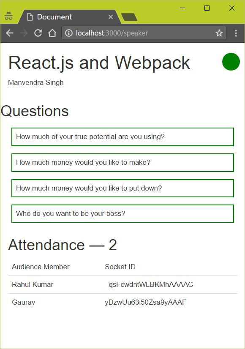
Task: Click Gaurav's socket ID cell
Action: (x=145, y=302)
